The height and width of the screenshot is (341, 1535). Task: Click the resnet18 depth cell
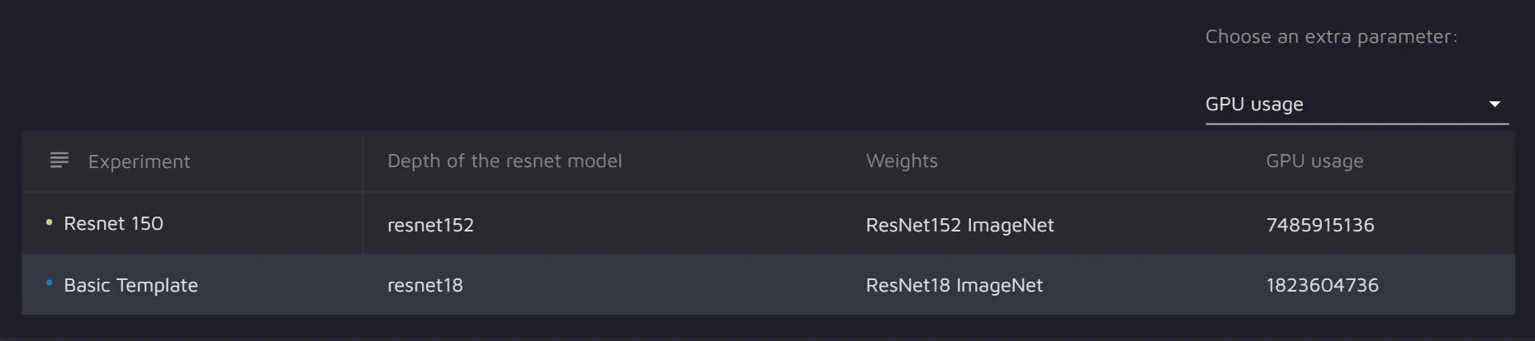tap(425, 285)
